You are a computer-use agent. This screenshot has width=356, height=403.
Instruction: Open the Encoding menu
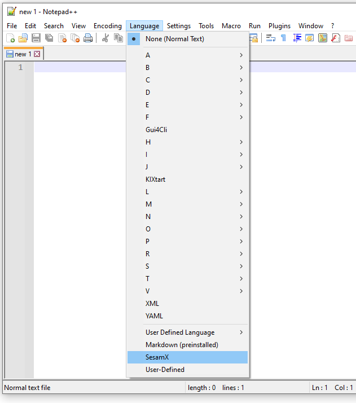tap(108, 26)
